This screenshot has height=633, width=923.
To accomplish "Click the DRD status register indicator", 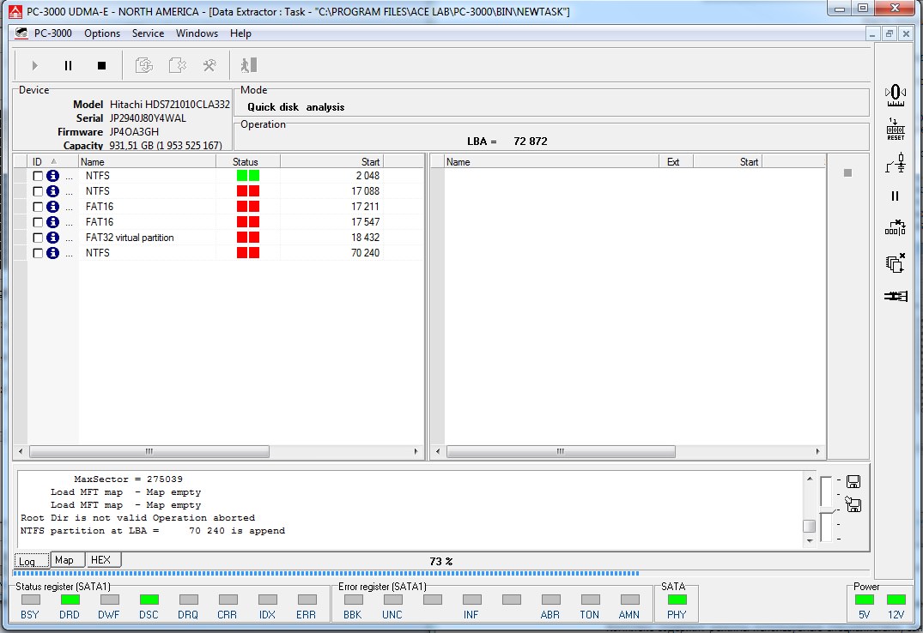I will click(x=70, y=600).
